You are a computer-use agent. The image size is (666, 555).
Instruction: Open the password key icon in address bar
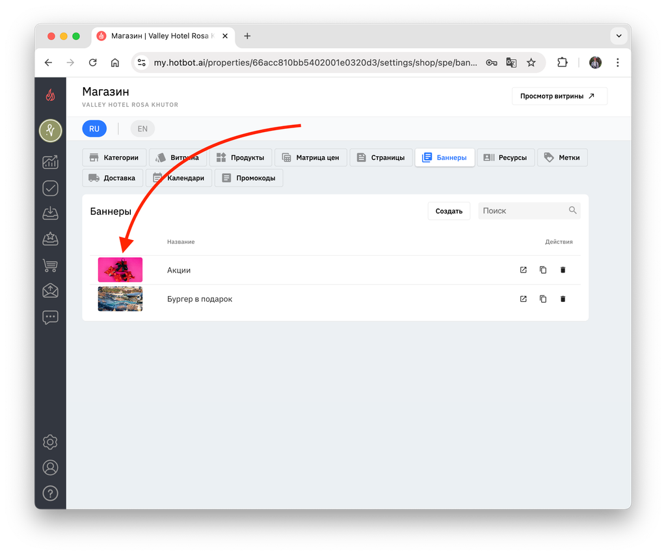click(x=492, y=63)
